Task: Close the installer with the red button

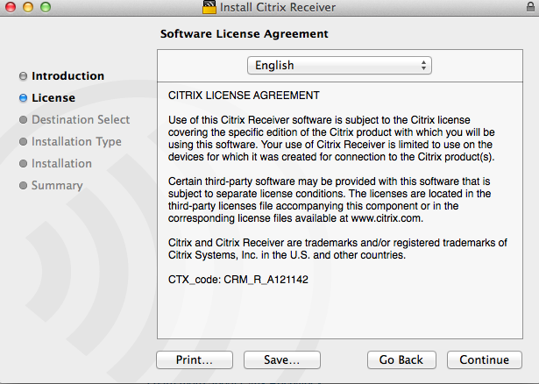Action: click(x=9, y=7)
